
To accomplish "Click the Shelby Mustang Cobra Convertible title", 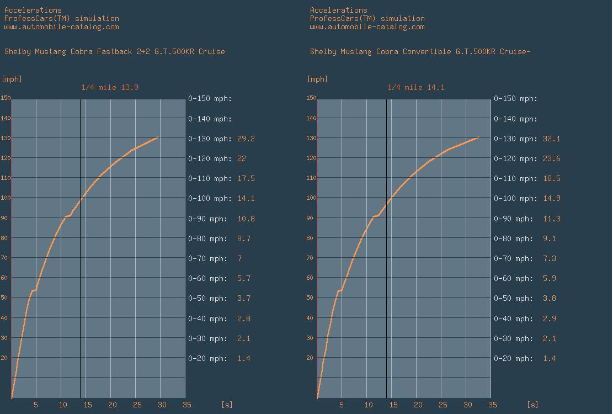I will (420, 51).
